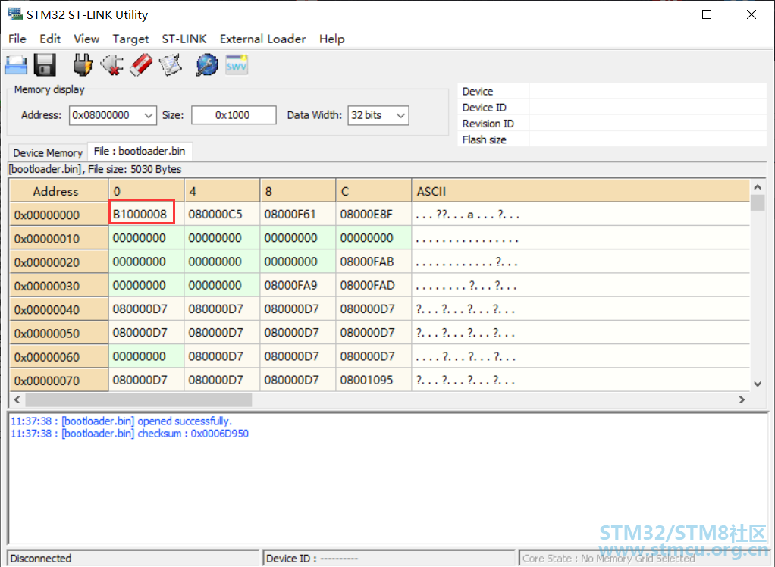Click the globe update icon
Image resolution: width=775 pixels, height=567 pixels.
(206, 64)
